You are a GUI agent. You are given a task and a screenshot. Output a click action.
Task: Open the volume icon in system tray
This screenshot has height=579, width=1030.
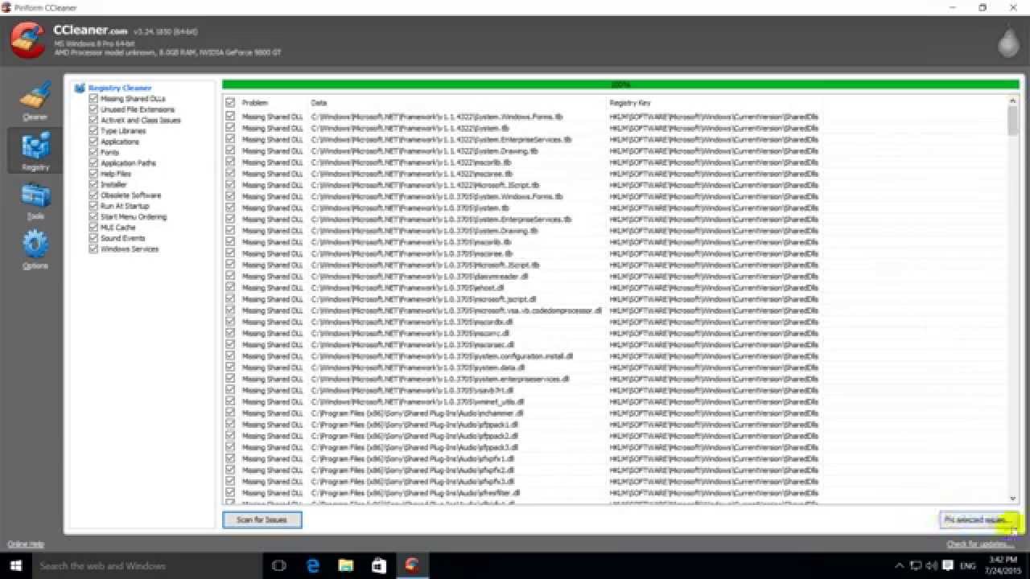click(x=929, y=566)
